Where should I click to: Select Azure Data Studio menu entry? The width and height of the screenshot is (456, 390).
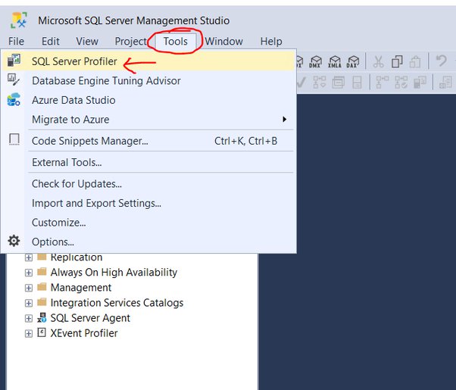pos(148,100)
